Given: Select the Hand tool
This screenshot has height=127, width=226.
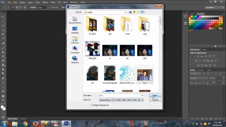Looking at the screenshot, I should (3, 96).
